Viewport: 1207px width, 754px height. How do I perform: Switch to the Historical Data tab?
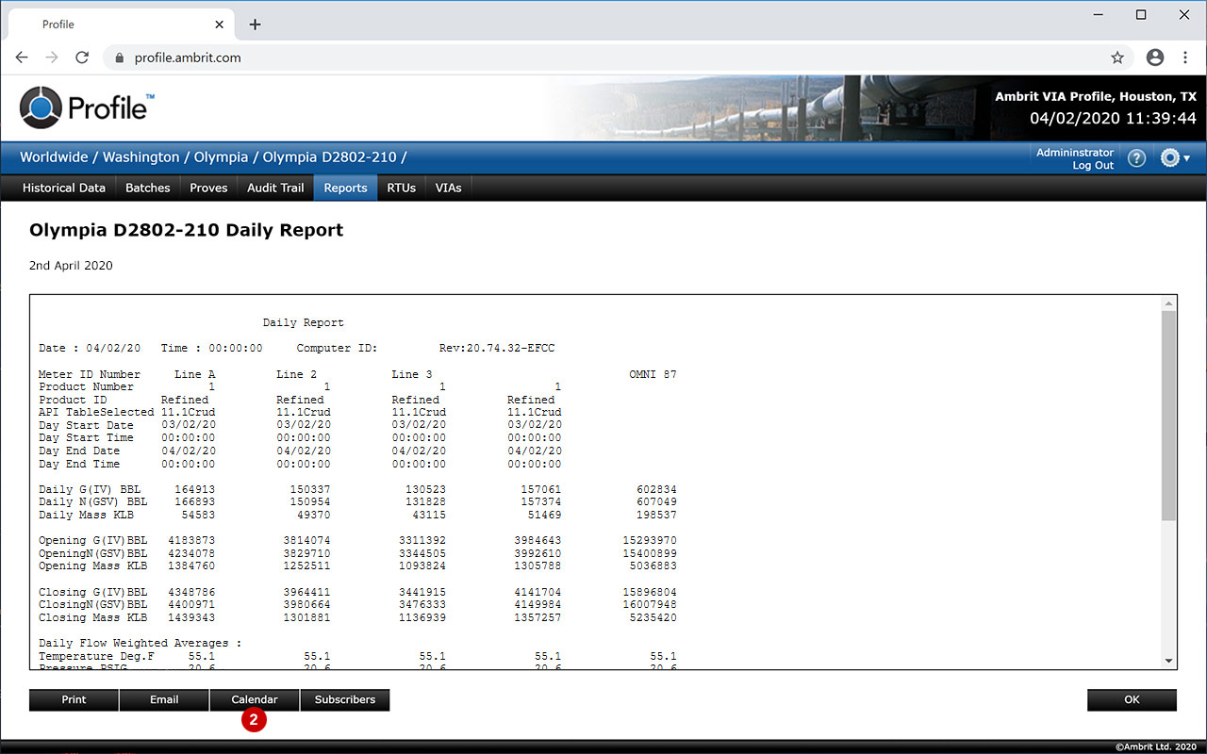(x=64, y=188)
